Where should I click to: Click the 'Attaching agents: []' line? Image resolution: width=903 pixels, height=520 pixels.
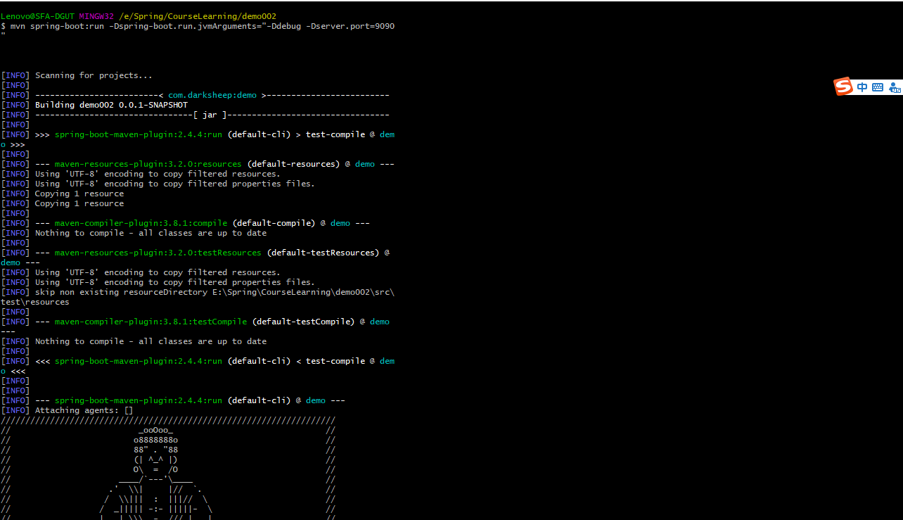[x=84, y=410]
